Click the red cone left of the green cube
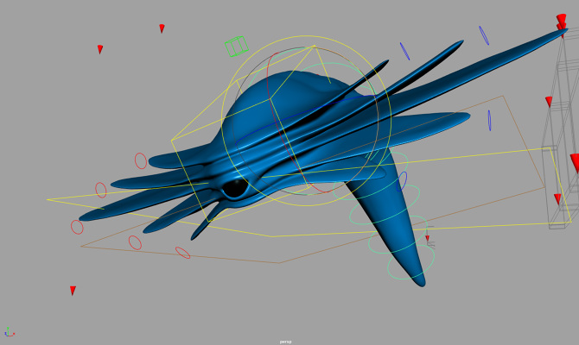 point(100,49)
